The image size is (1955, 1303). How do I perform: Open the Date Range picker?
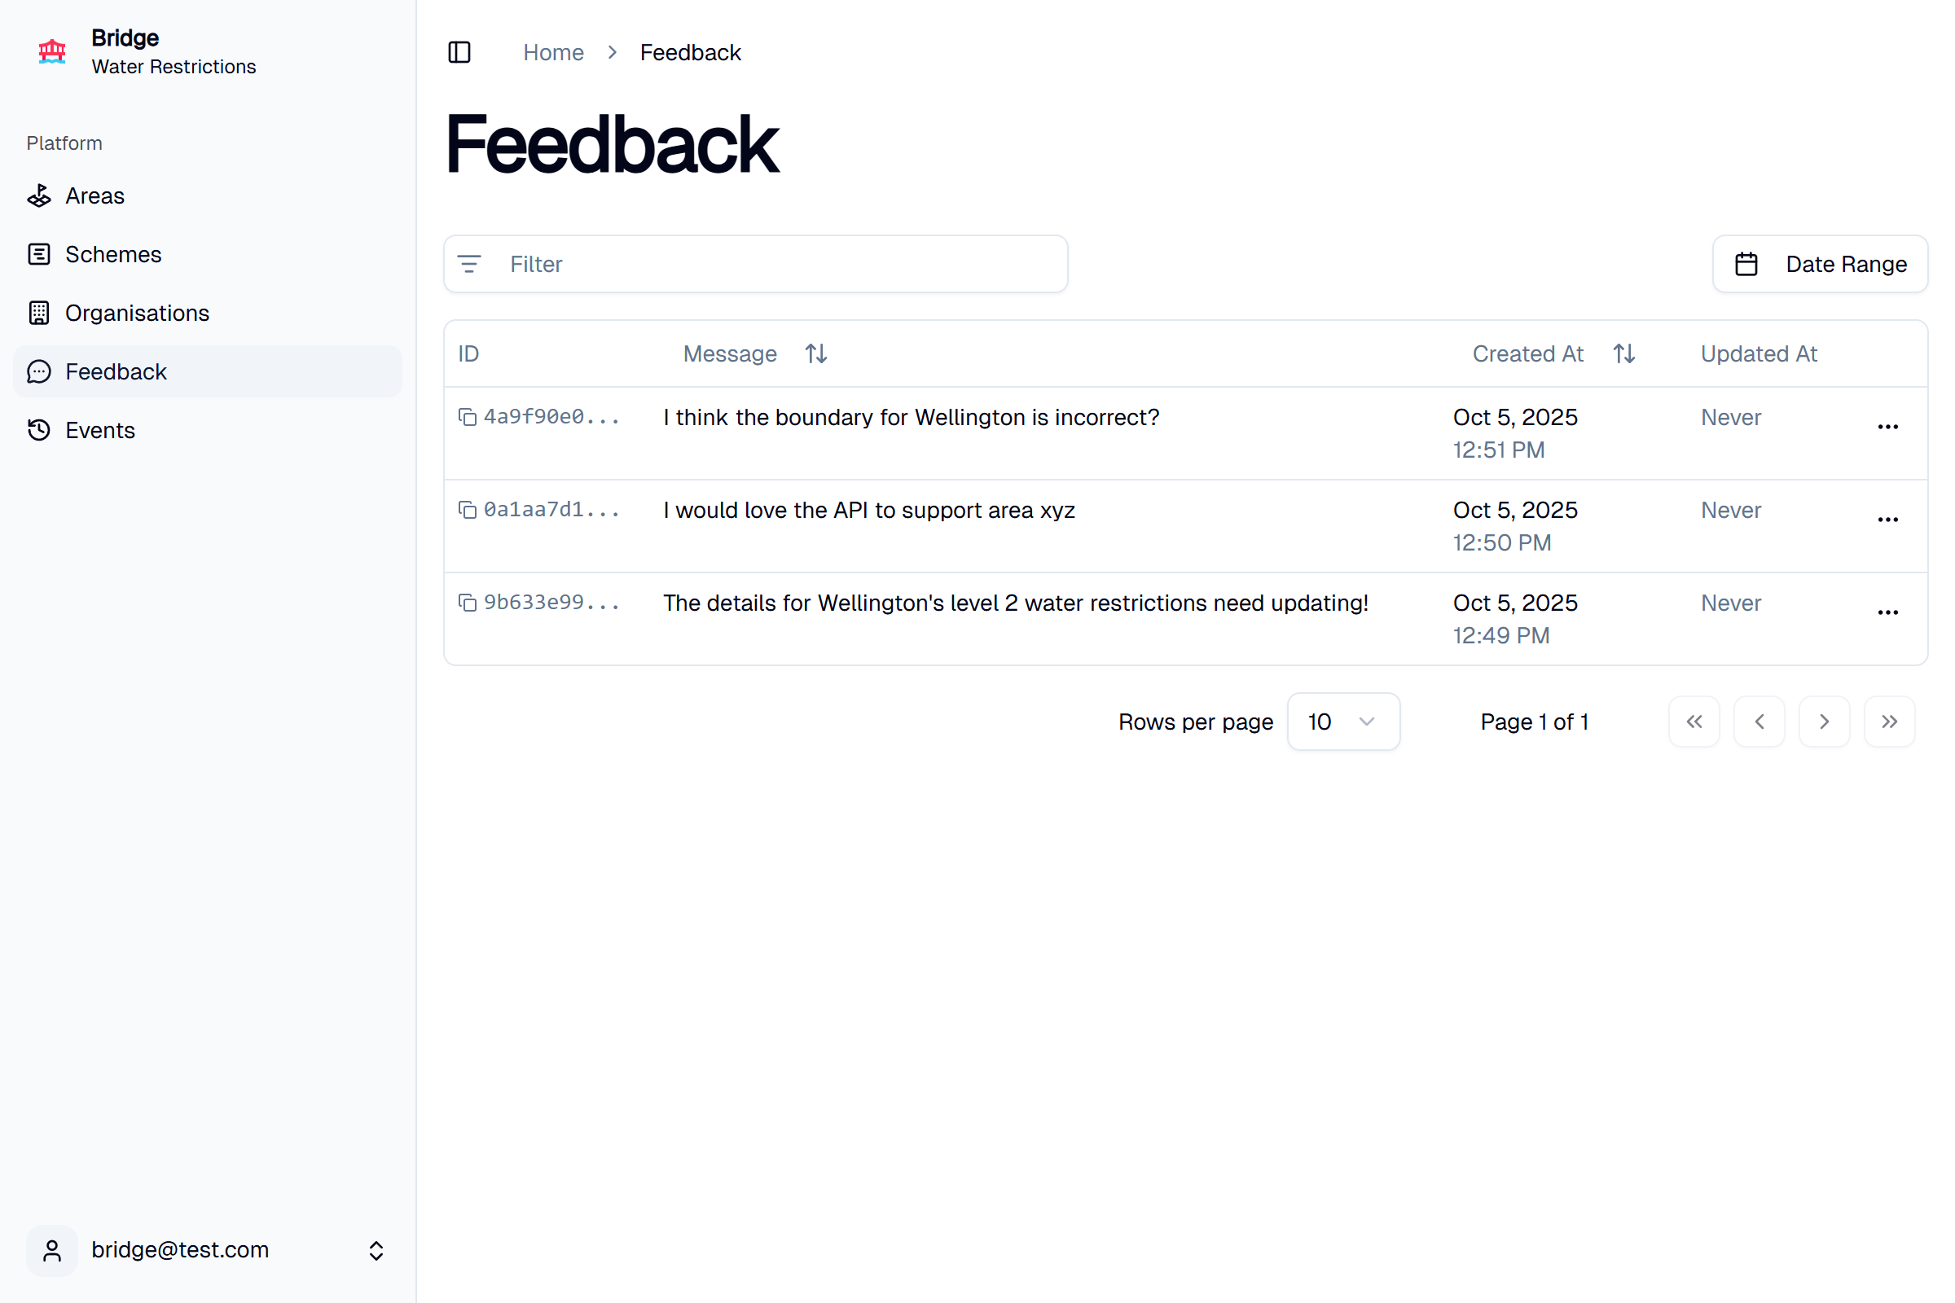[x=1821, y=263]
